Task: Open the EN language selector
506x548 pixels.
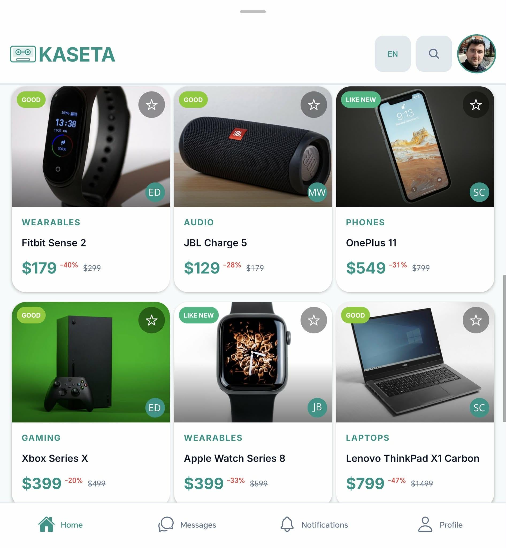Action: [x=392, y=54]
